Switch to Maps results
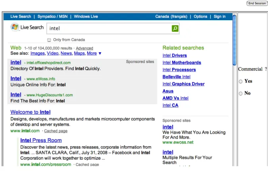 coord(79,54)
